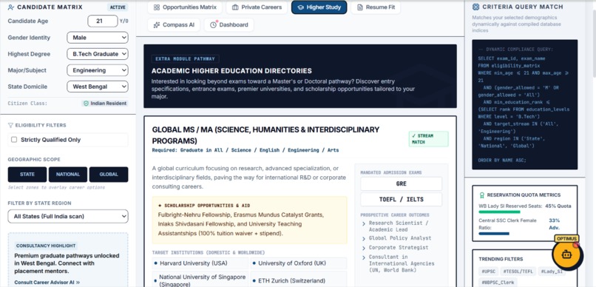
Task: Click the Extra Module Pathway label
Action: pyautogui.click(x=185, y=59)
